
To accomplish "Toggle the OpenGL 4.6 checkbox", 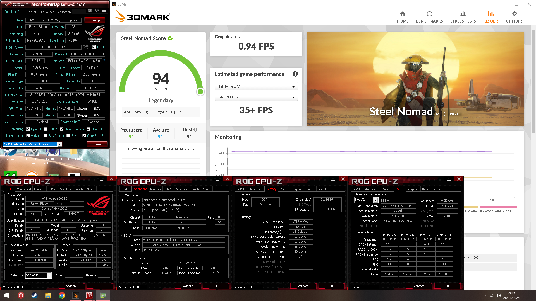I will pyautogui.click(x=84, y=136).
